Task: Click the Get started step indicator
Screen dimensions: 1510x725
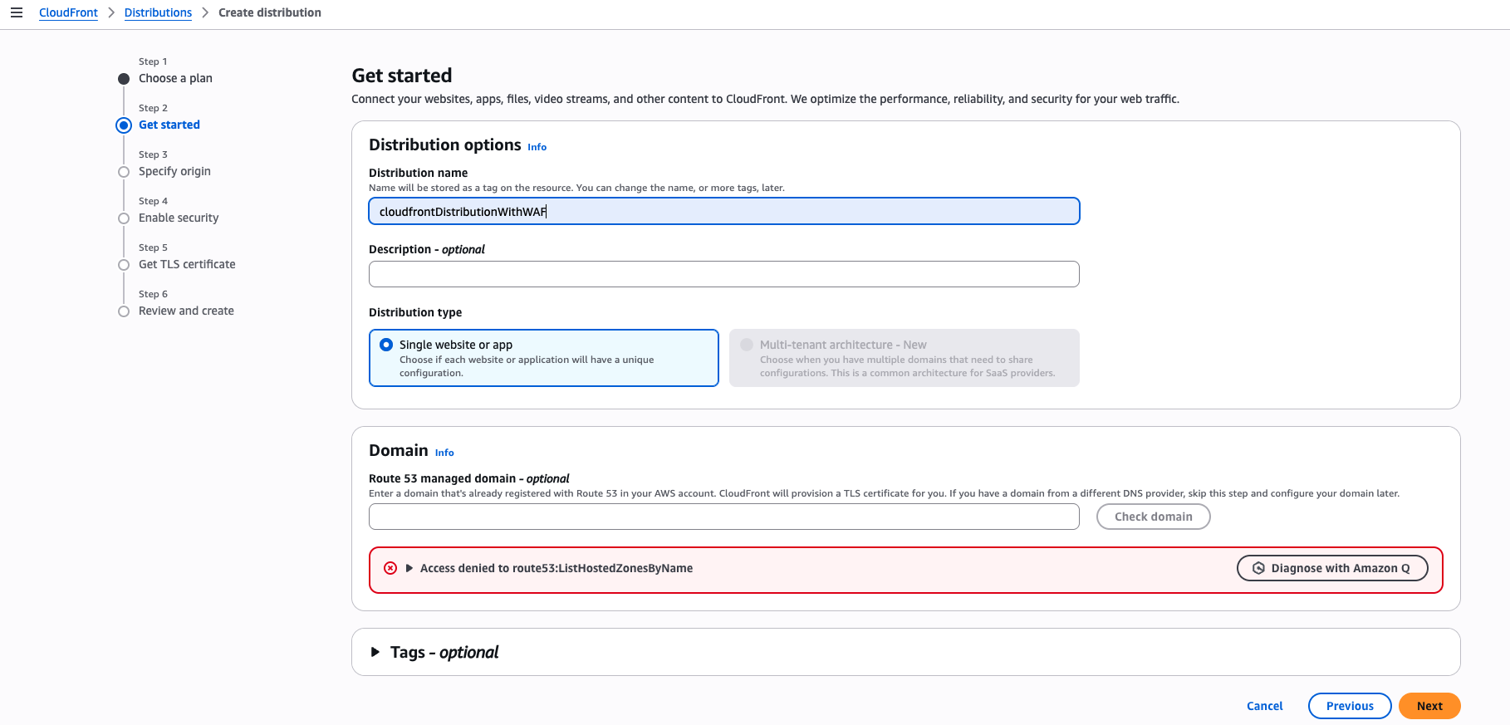Action: [x=124, y=125]
